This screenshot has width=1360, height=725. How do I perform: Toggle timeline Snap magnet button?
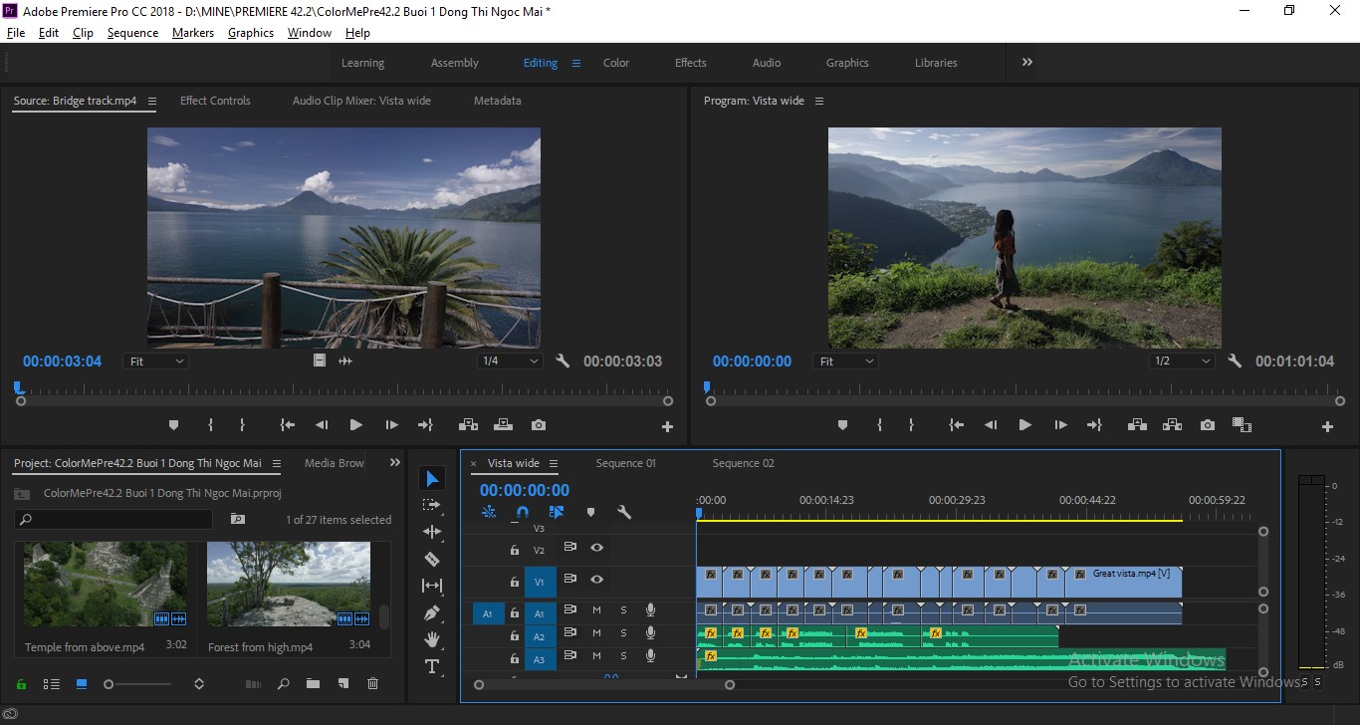pyautogui.click(x=523, y=512)
